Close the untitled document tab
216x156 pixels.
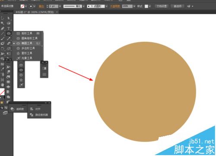pyautogui.click(x=57, y=12)
